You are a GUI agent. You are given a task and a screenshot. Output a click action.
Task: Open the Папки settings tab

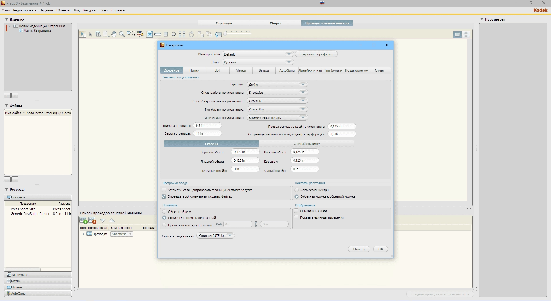coord(194,70)
